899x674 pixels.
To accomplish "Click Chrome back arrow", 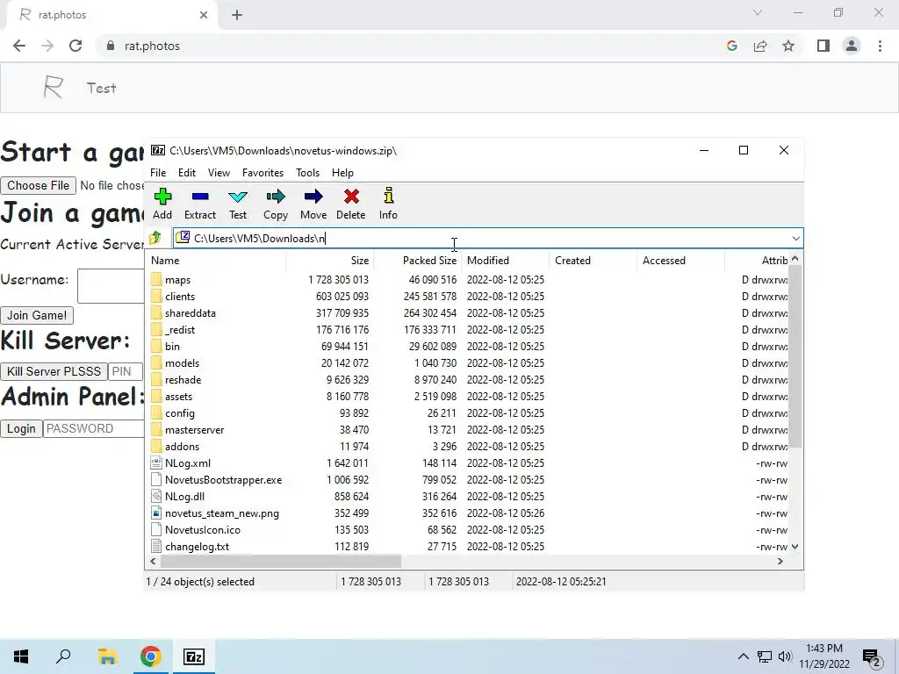I will (19, 46).
